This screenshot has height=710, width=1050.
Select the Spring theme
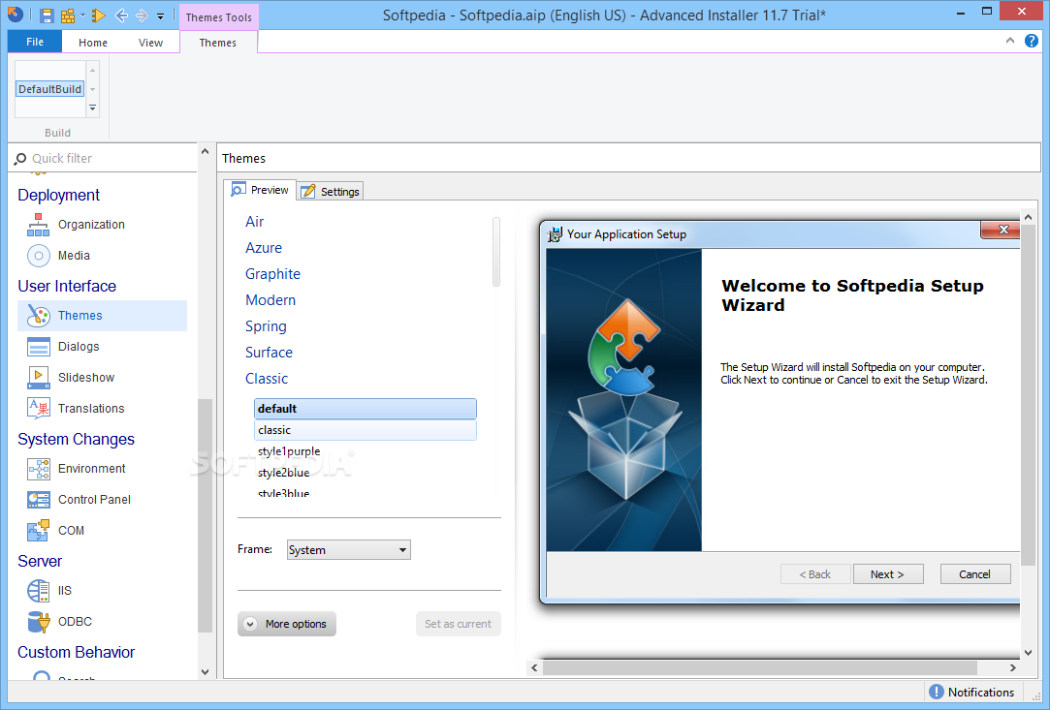[266, 325]
